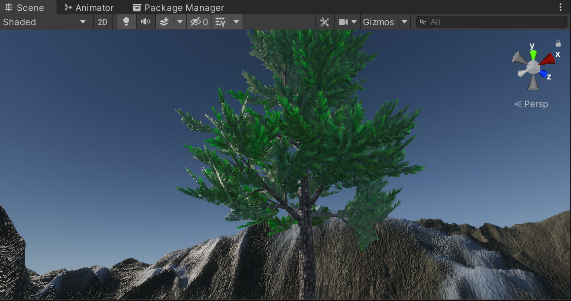The width and height of the screenshot is (571, 301).
Task: Open the Shaded draw mode dropdown
Action: click(x=44, y=22)
